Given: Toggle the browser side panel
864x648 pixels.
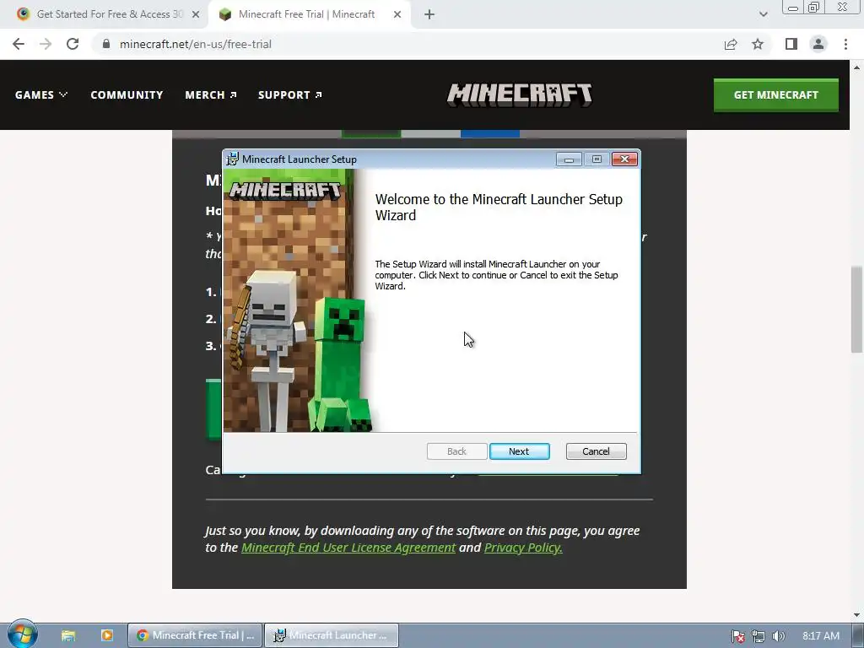Looking at the screenshot, I should click(791, 44).
